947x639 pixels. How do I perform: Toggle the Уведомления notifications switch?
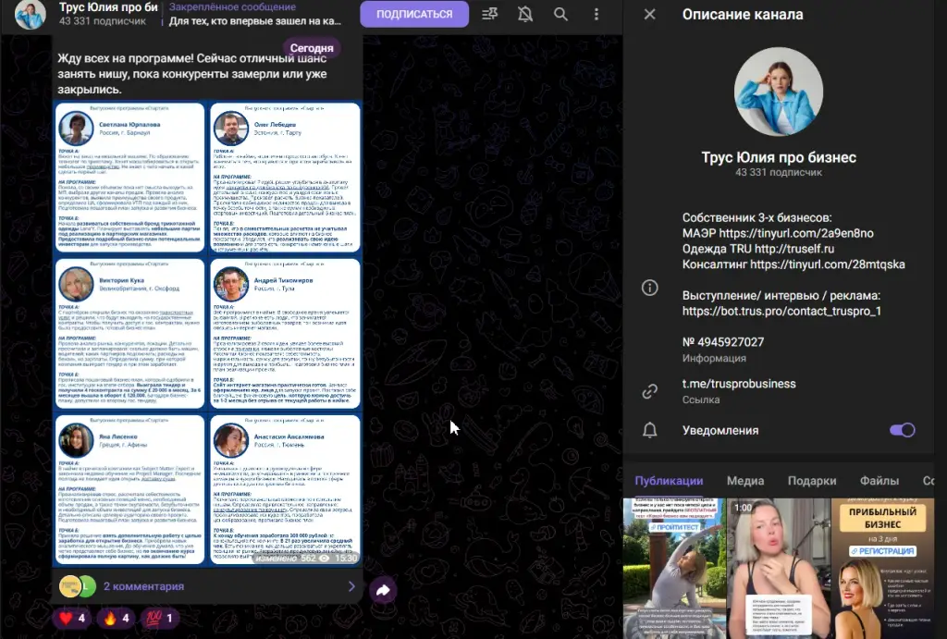903,430
